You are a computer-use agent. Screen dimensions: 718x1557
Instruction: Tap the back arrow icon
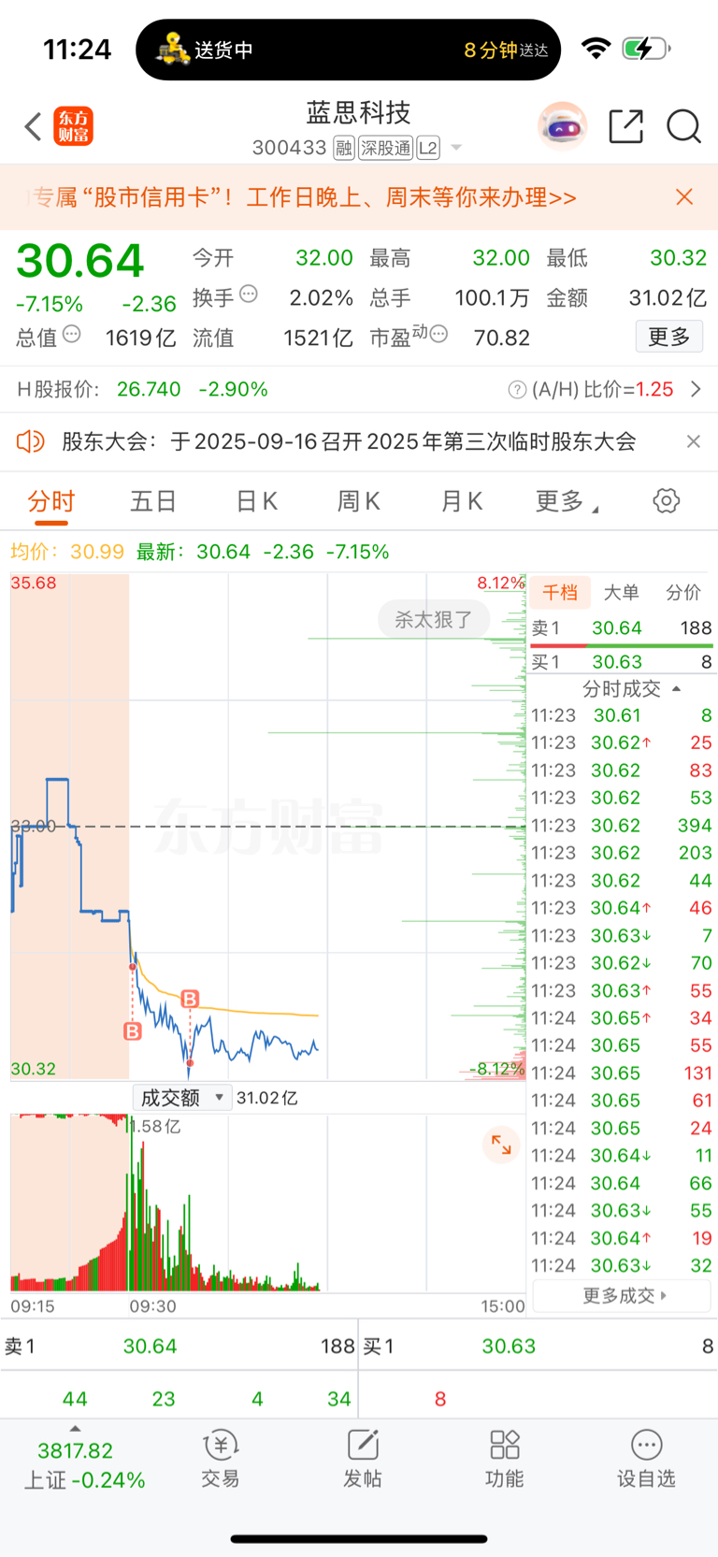point(34,127)
